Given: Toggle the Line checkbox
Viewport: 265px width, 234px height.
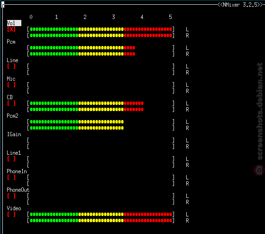Looking at the screenshot, I should click(11, 66).
